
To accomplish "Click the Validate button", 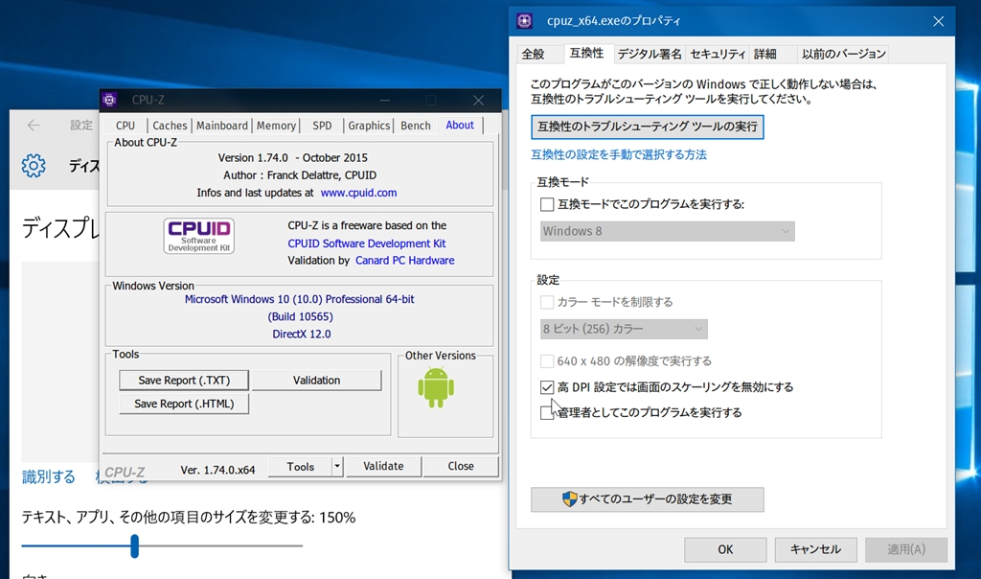I will click(383, 466).
